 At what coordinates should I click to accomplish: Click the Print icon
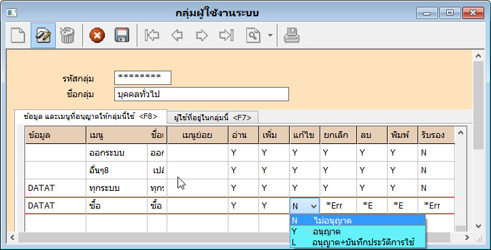click(x=292, y=35)
